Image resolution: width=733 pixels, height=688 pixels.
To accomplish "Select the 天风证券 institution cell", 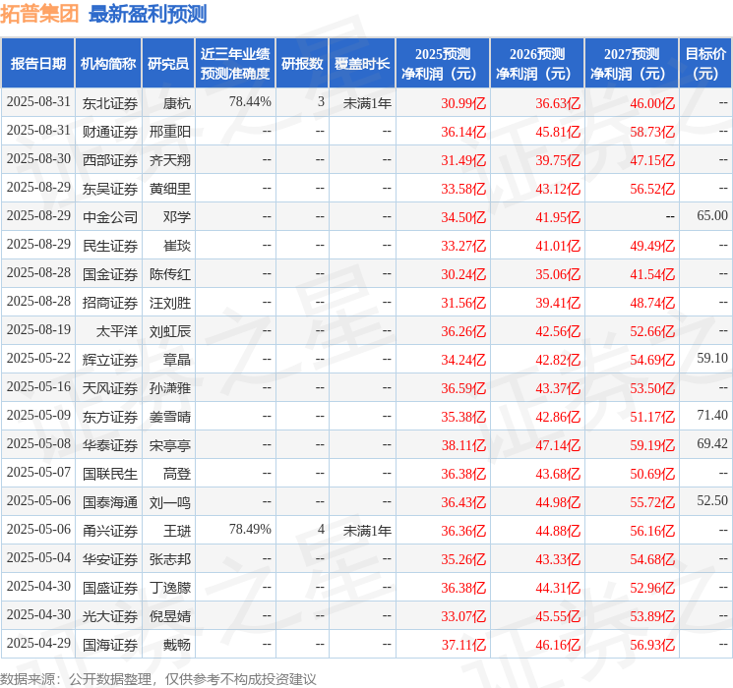I will (x=110, y=388).
